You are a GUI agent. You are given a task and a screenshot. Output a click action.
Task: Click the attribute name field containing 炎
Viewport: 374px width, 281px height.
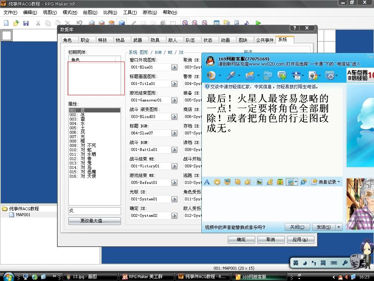click(x=94, y=211)
